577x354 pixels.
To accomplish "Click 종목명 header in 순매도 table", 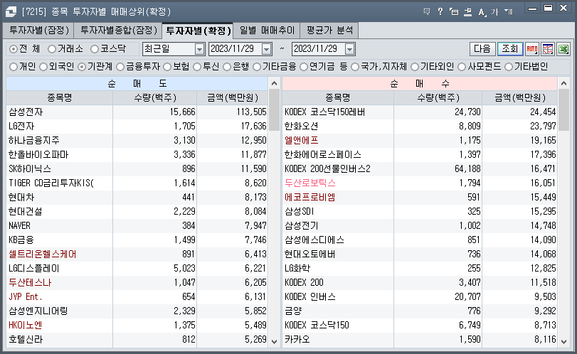I will click(x=59, y=98).
